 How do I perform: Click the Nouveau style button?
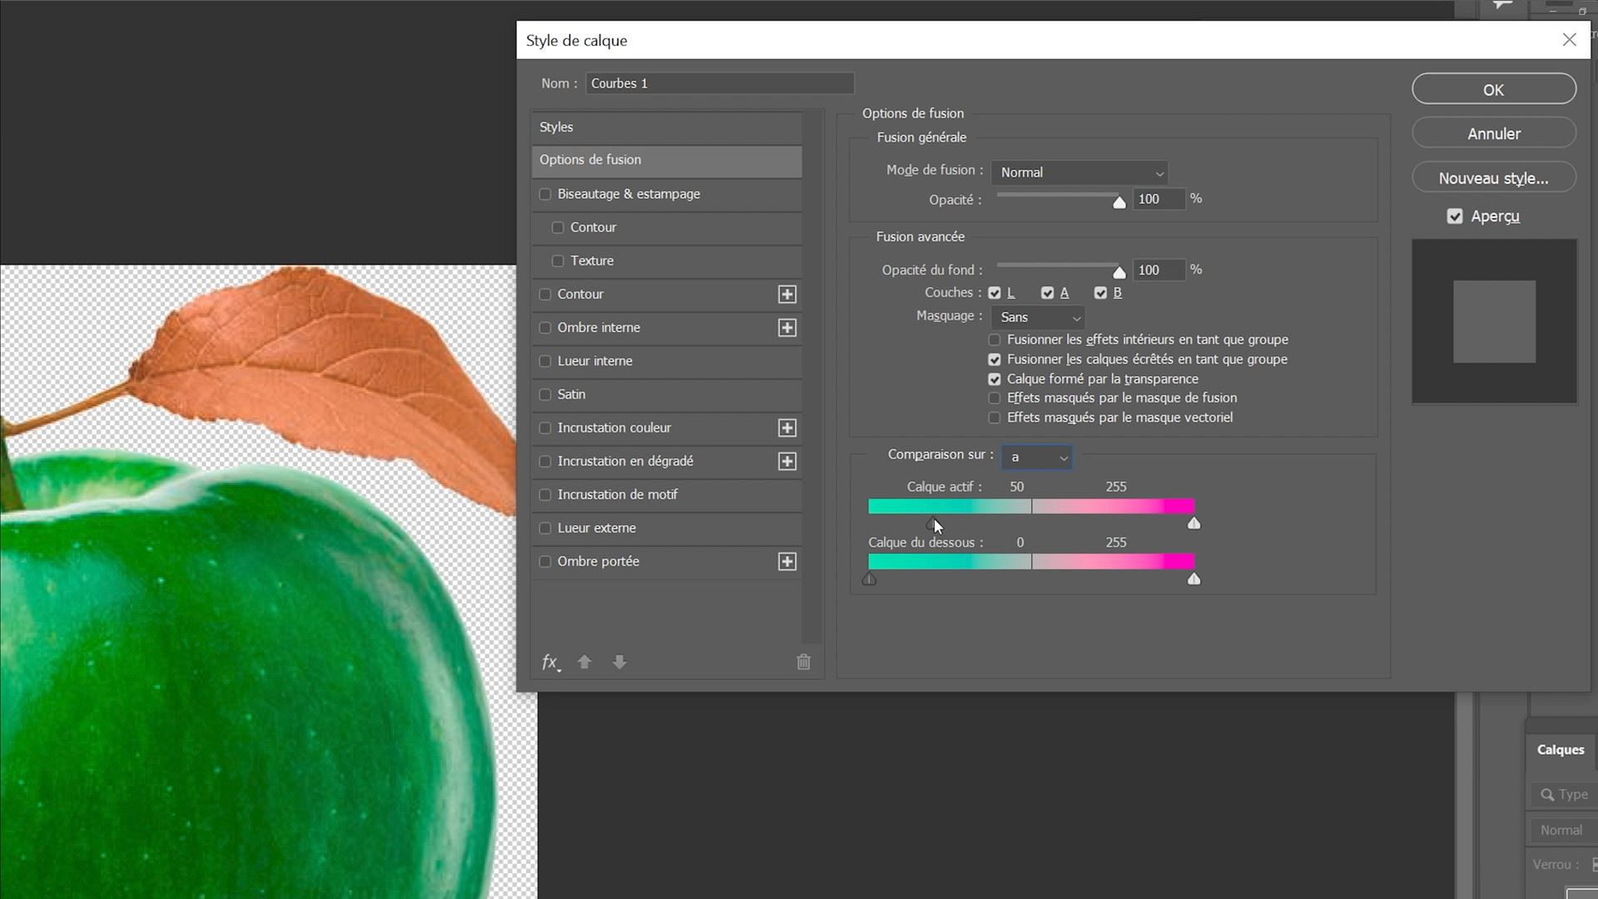click(1494, 178)
